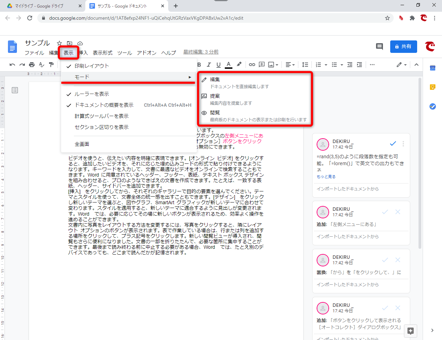Image resolution: width=442 pixels, height=340 pixels.
Task: Click the もっと見る link in comment
Action: pos(326,177)
